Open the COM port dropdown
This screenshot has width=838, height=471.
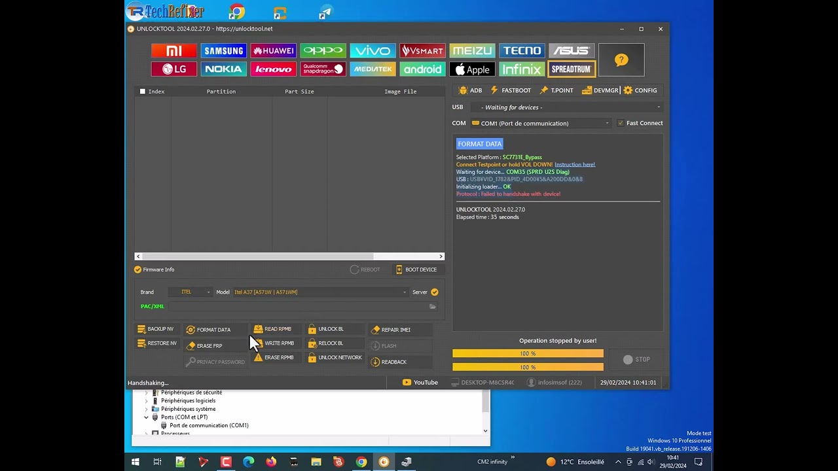(541, 123)
